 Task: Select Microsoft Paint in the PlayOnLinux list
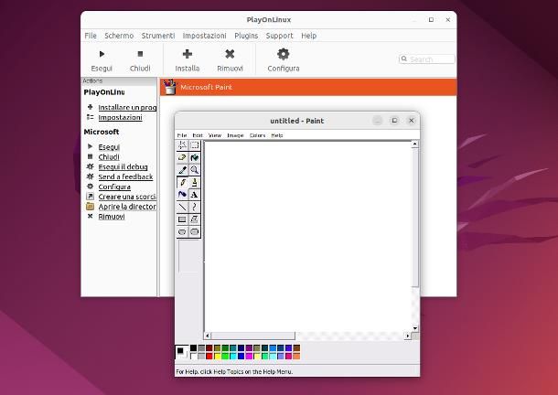tap(308, 87)
